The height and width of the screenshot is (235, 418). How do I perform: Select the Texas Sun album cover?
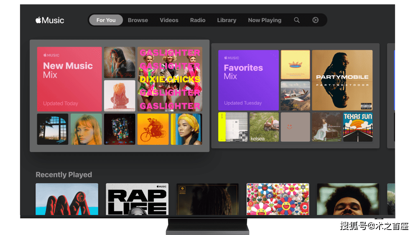point(358,127)
